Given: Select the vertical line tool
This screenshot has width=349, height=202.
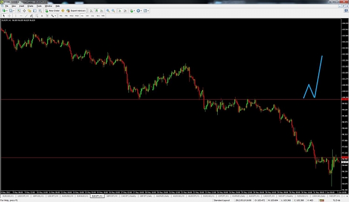Looking at the screenshot, I should 16,16.
